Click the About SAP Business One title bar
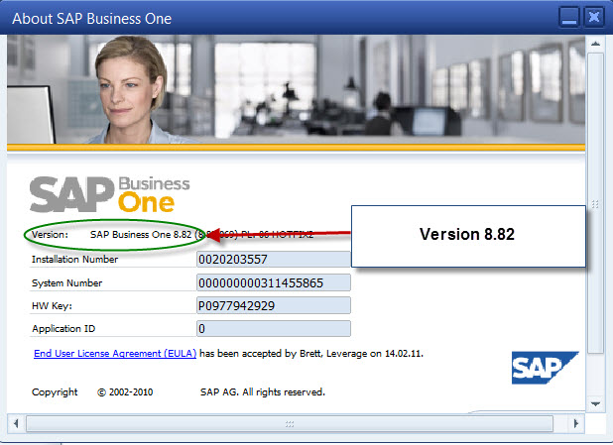This screenshot has width=613, height=445. tap(248, 17)
